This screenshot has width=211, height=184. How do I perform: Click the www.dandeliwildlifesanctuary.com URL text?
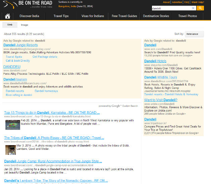click(25, 83)
